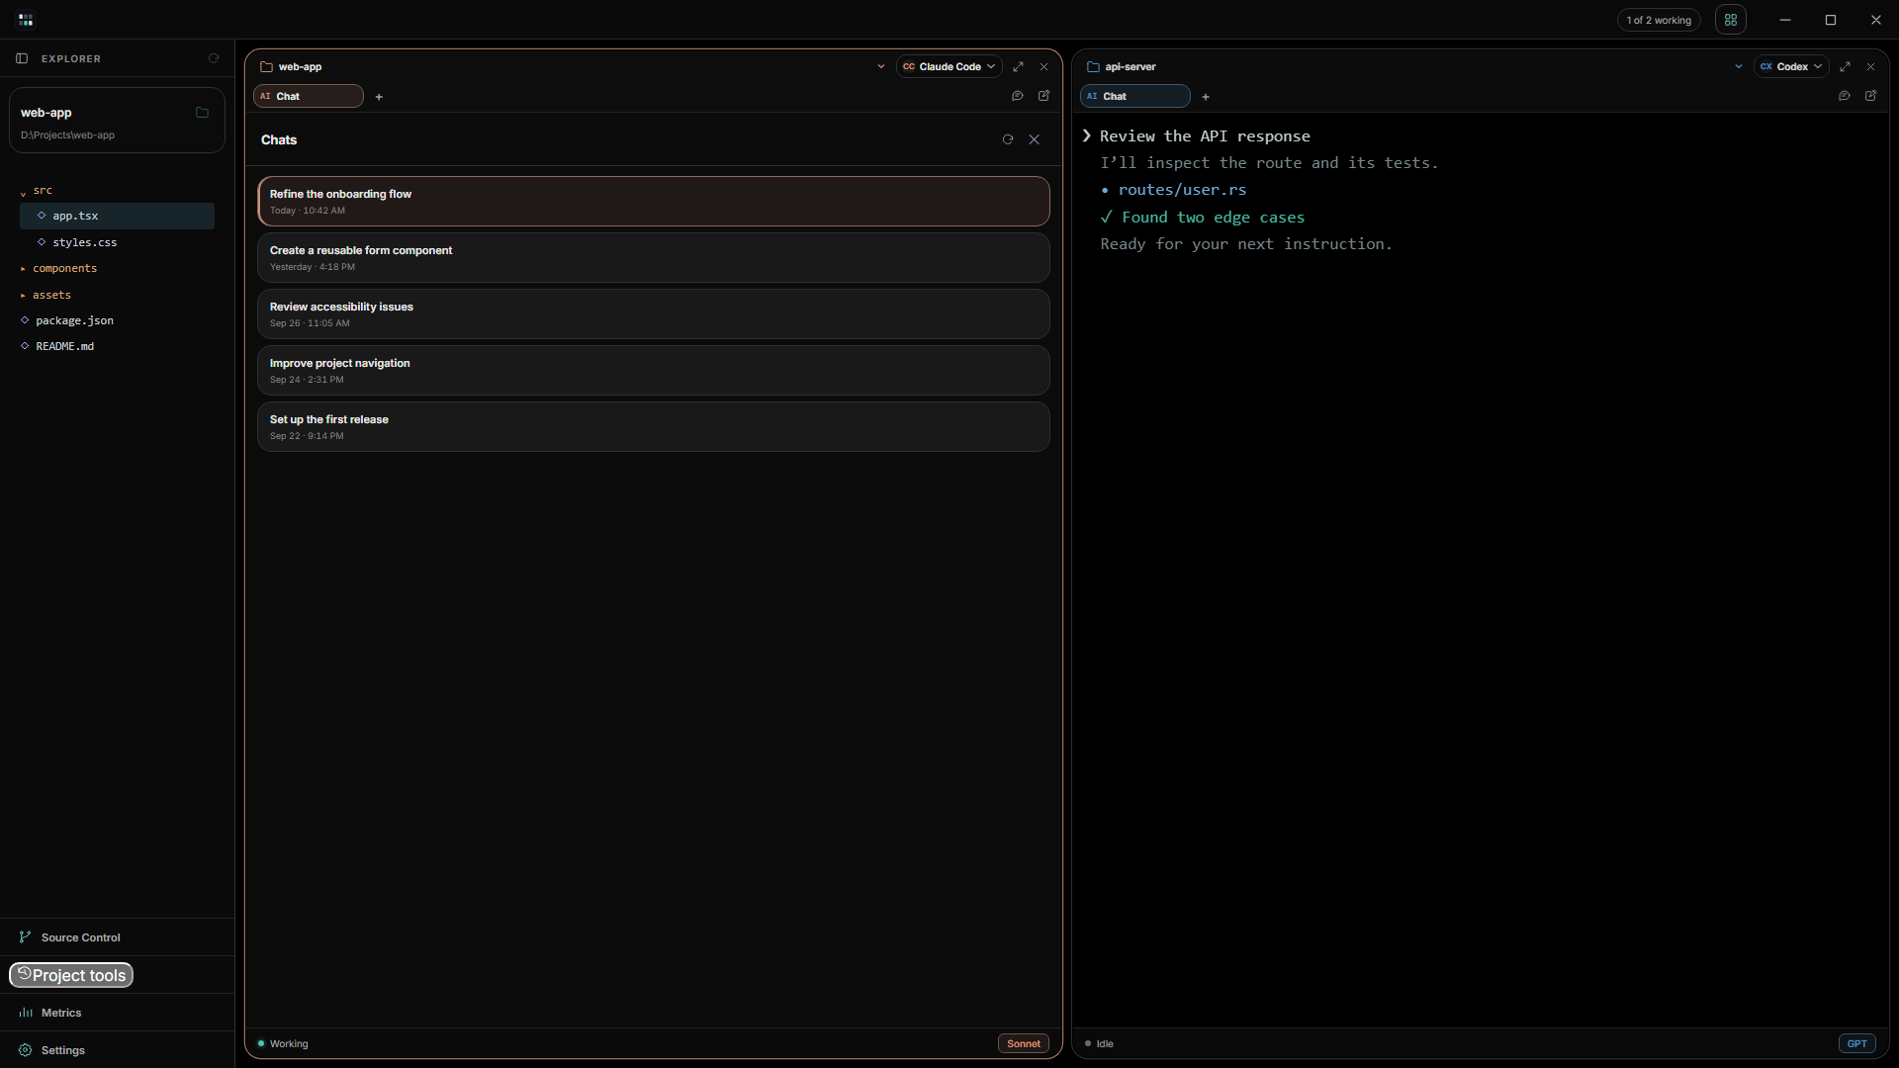
Task: Open 'Set up the first release' chat
Action: [653, 427]
